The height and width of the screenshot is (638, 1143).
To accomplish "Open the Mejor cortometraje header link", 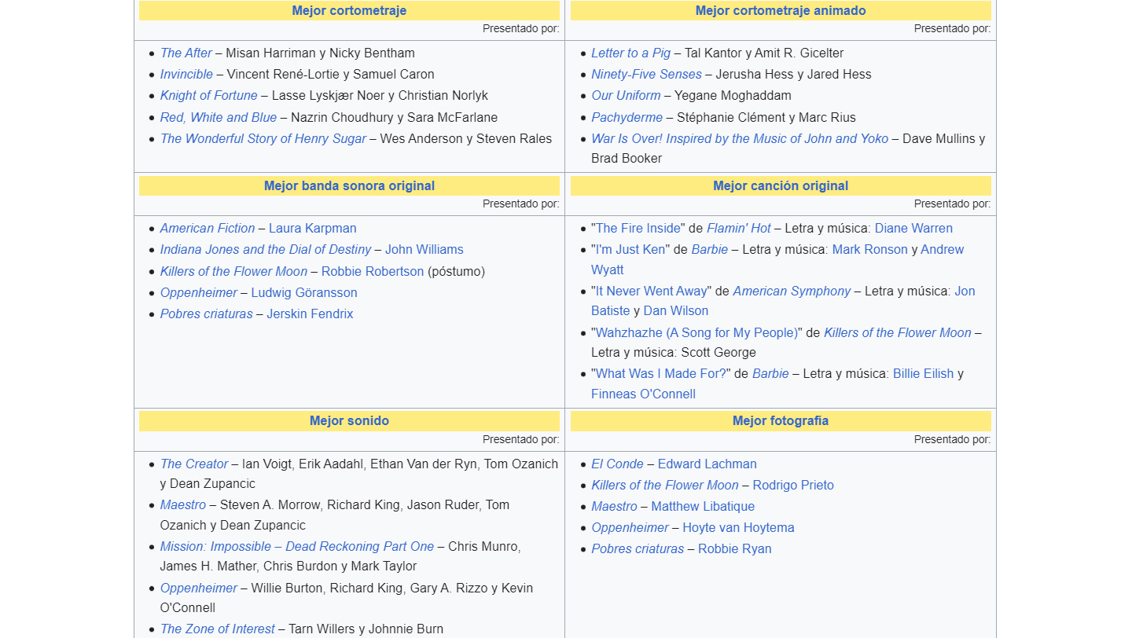I will click(x=349, y=11).
